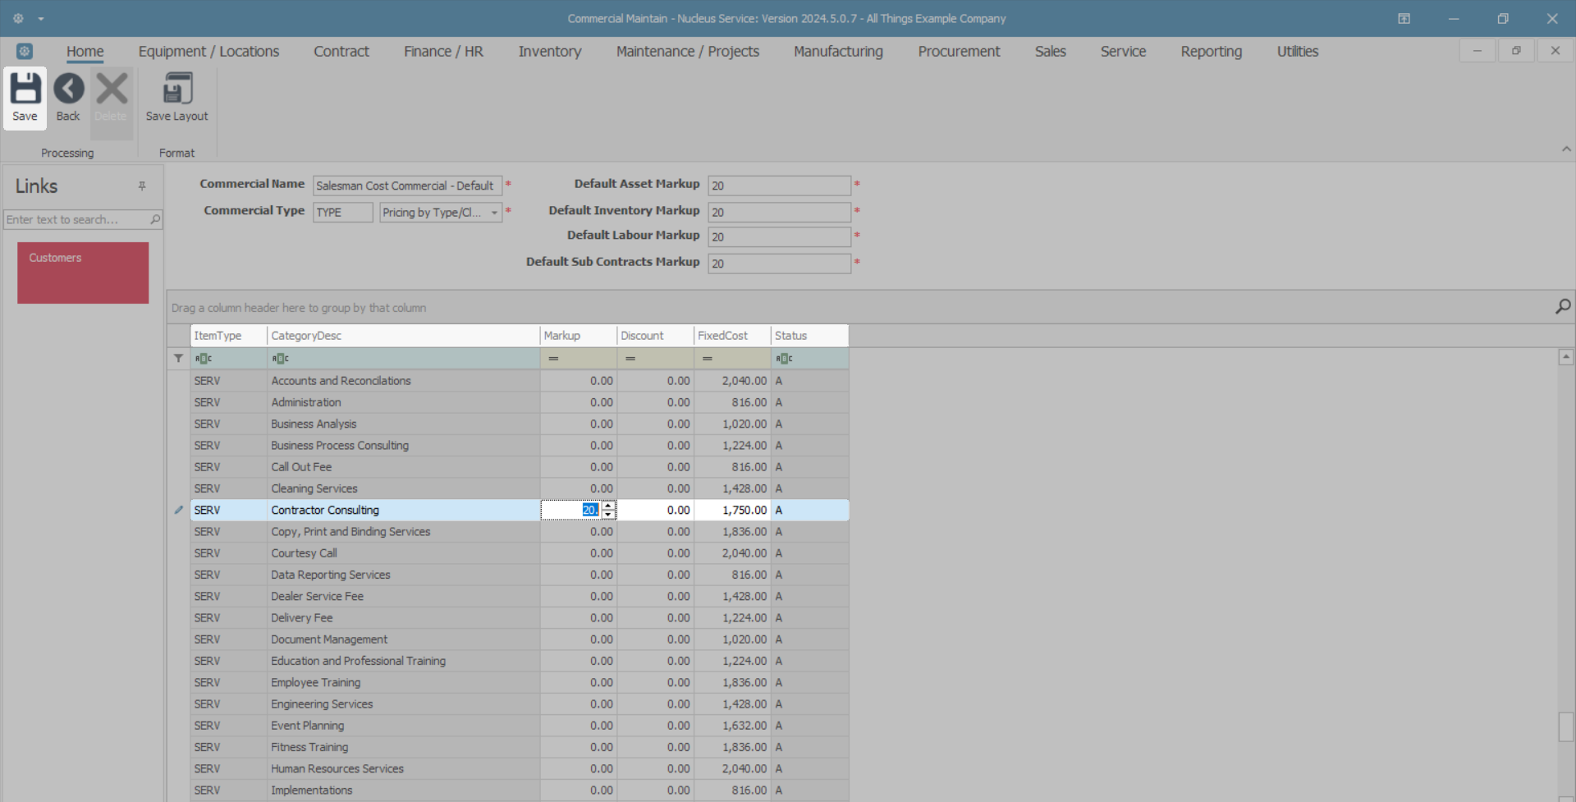Click the Links search box magnifier
1576x802 pixels.
(x=155, y=219)
